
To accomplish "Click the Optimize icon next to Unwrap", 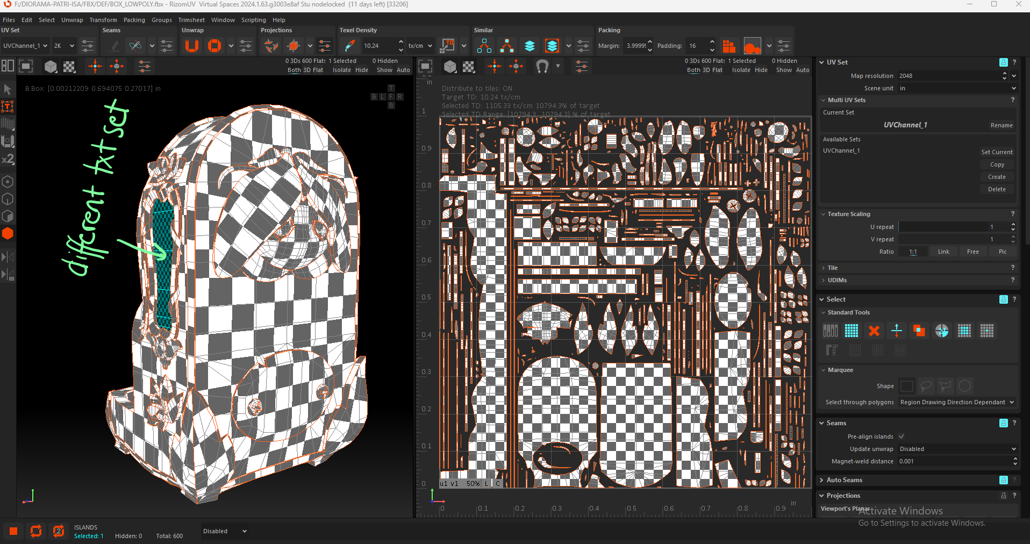I will (x=214, y=46).
